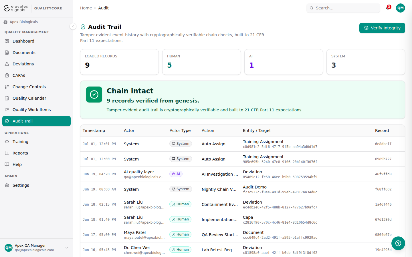This screenshot has height=257, width=412.
Task: Follow the Home breadcrumb link
Action: [x=86, y=8]
